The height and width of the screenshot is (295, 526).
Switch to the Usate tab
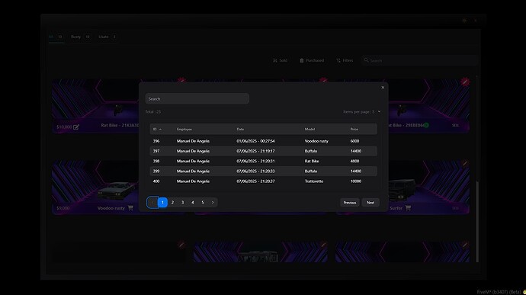coord(107,37)
